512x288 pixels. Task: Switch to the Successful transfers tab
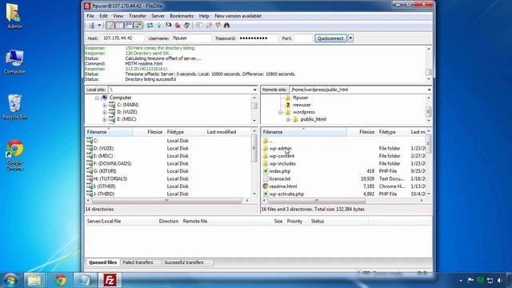[184, 262]
